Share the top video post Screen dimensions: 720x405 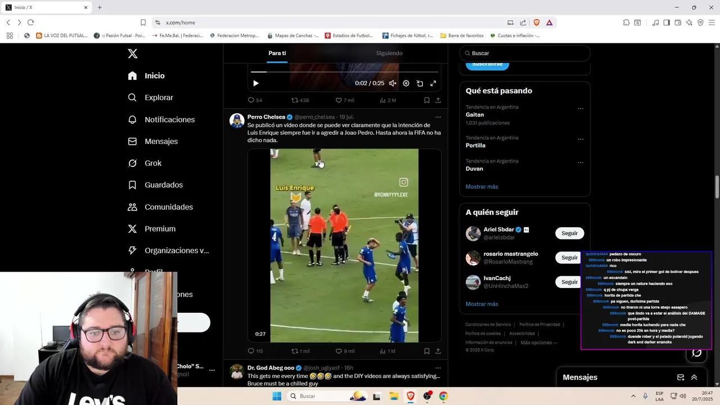pyautogui.click(x=438, y=100)
